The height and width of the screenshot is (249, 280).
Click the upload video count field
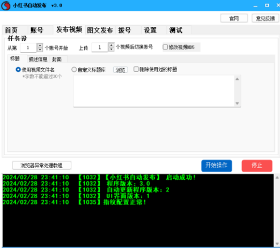[x=100, y=47]
